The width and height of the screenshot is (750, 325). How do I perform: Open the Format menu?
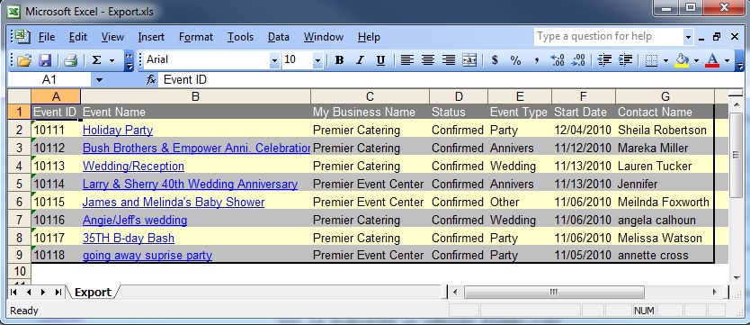pos(196,37)
